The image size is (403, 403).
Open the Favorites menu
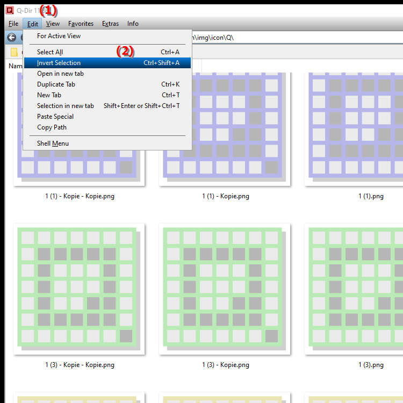81,24
